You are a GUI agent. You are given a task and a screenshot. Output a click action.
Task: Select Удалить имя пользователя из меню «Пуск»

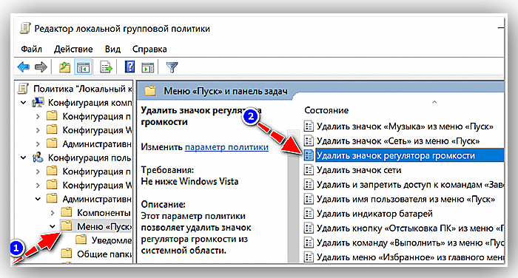click(406, 199)
